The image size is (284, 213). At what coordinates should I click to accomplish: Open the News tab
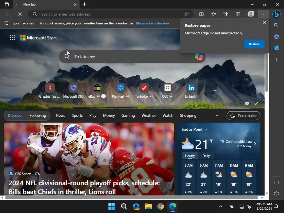click(60, 116)
